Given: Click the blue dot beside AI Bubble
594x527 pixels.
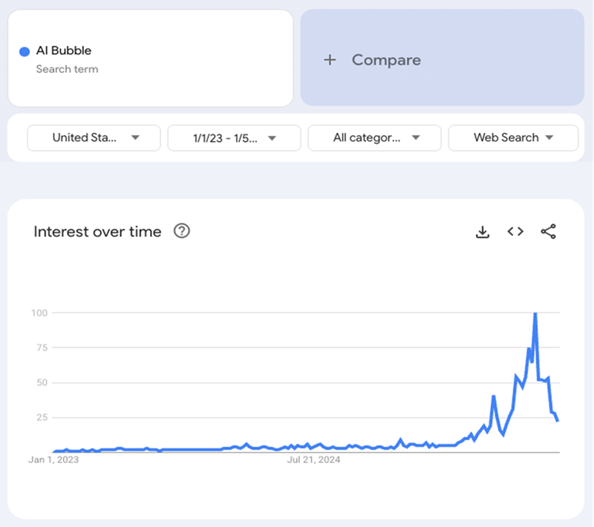Looking at the screenshot, I should 24,51.
